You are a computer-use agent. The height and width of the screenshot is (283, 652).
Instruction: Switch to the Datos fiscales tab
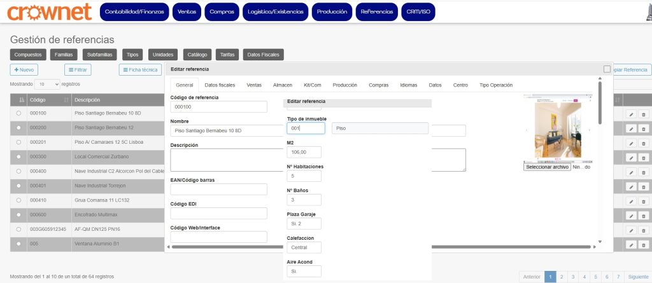220,85
